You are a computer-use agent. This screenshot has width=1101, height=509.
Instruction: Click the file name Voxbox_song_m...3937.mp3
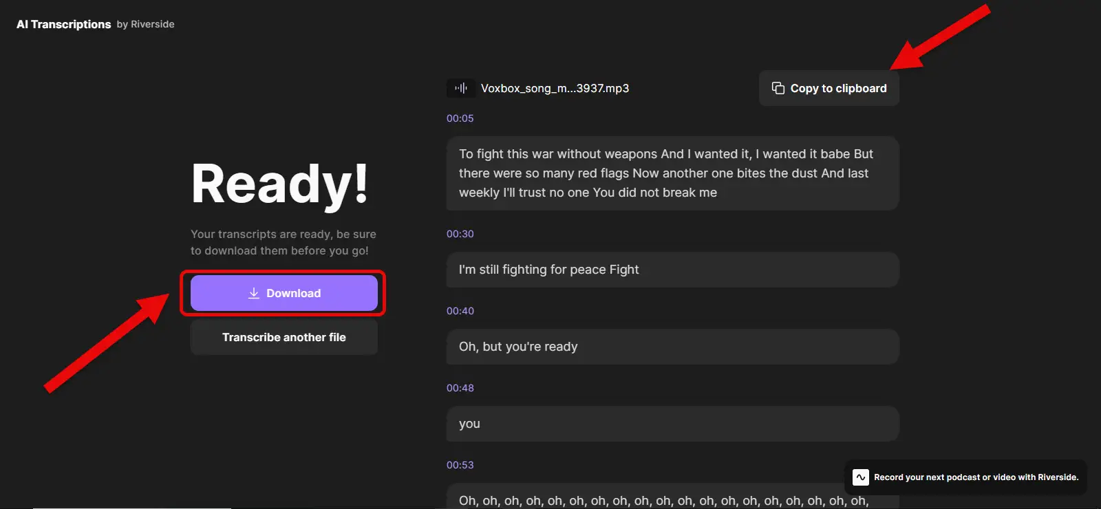point(555,88)
